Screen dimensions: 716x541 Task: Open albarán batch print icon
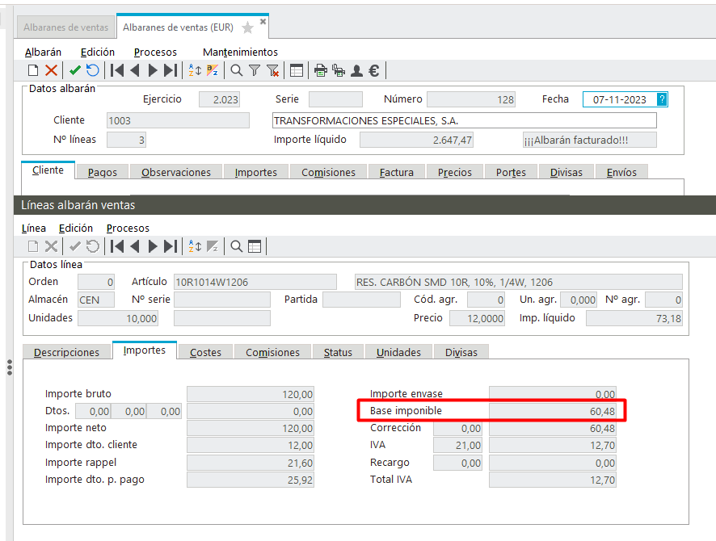339,70
